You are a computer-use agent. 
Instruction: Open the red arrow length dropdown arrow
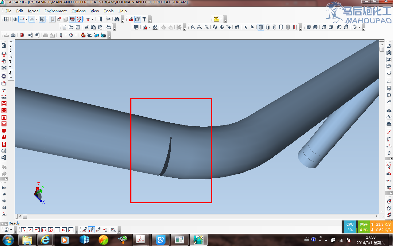27,19
